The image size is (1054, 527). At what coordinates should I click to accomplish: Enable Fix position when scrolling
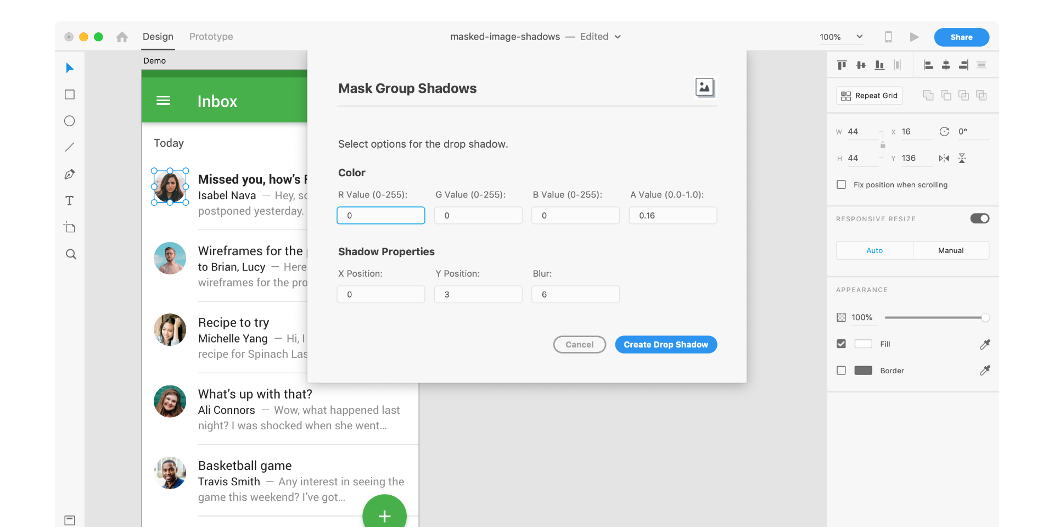[x=841, y=184]
